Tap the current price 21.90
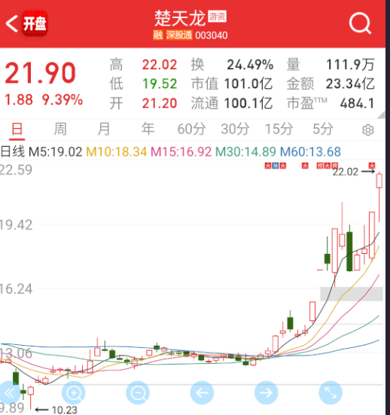The height and width of the screenshot is (415, 390). [41, 73]
